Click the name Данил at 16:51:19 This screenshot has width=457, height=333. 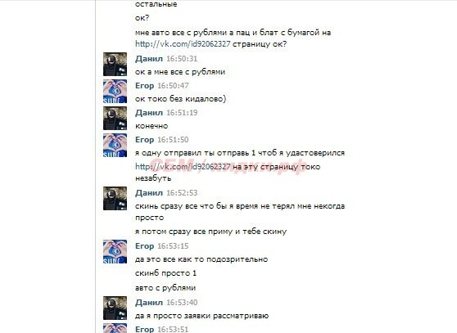tap(149, 113)
